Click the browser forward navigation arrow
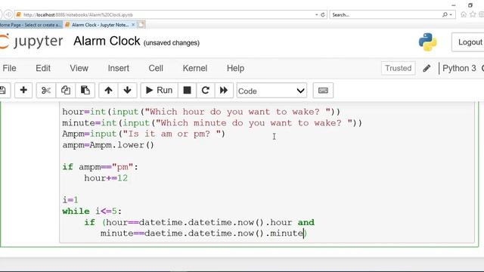484x272 pixels. (x=8, y=14)
